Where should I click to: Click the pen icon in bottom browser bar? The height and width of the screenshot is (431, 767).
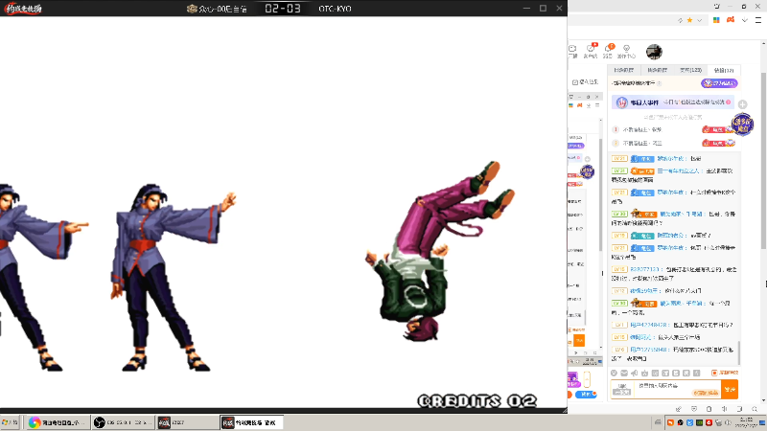[679, 409]
